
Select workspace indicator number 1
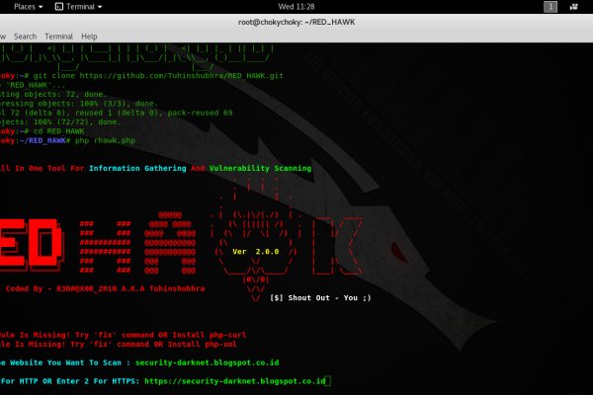[x=551, y=7]
